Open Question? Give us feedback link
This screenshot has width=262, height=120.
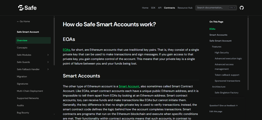[223, 106]
